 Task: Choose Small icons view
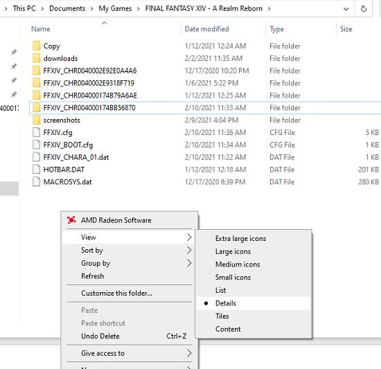click(x=253, y=277)
